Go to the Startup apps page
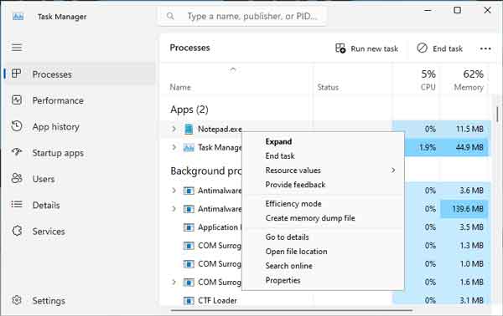Viewport: 503px width, 316px height. pyautogui.click(x=58, y=153)
